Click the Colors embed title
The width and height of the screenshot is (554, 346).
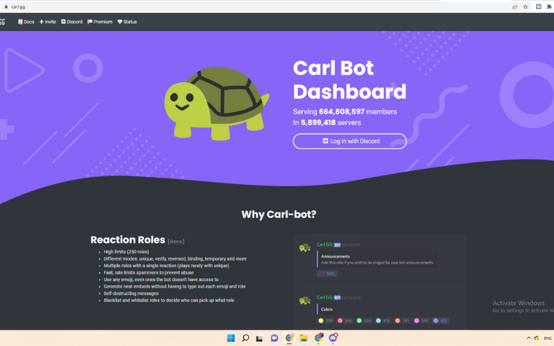tap(327, 309)
